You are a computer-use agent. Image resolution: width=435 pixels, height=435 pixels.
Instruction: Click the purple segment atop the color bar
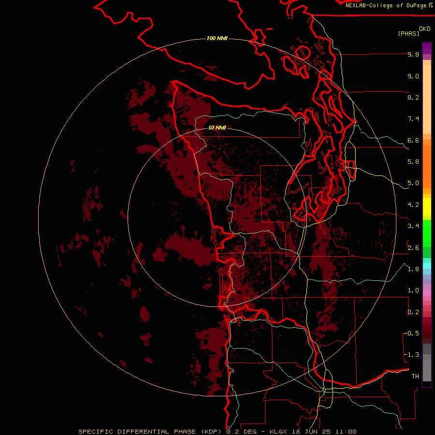(427, 48)
